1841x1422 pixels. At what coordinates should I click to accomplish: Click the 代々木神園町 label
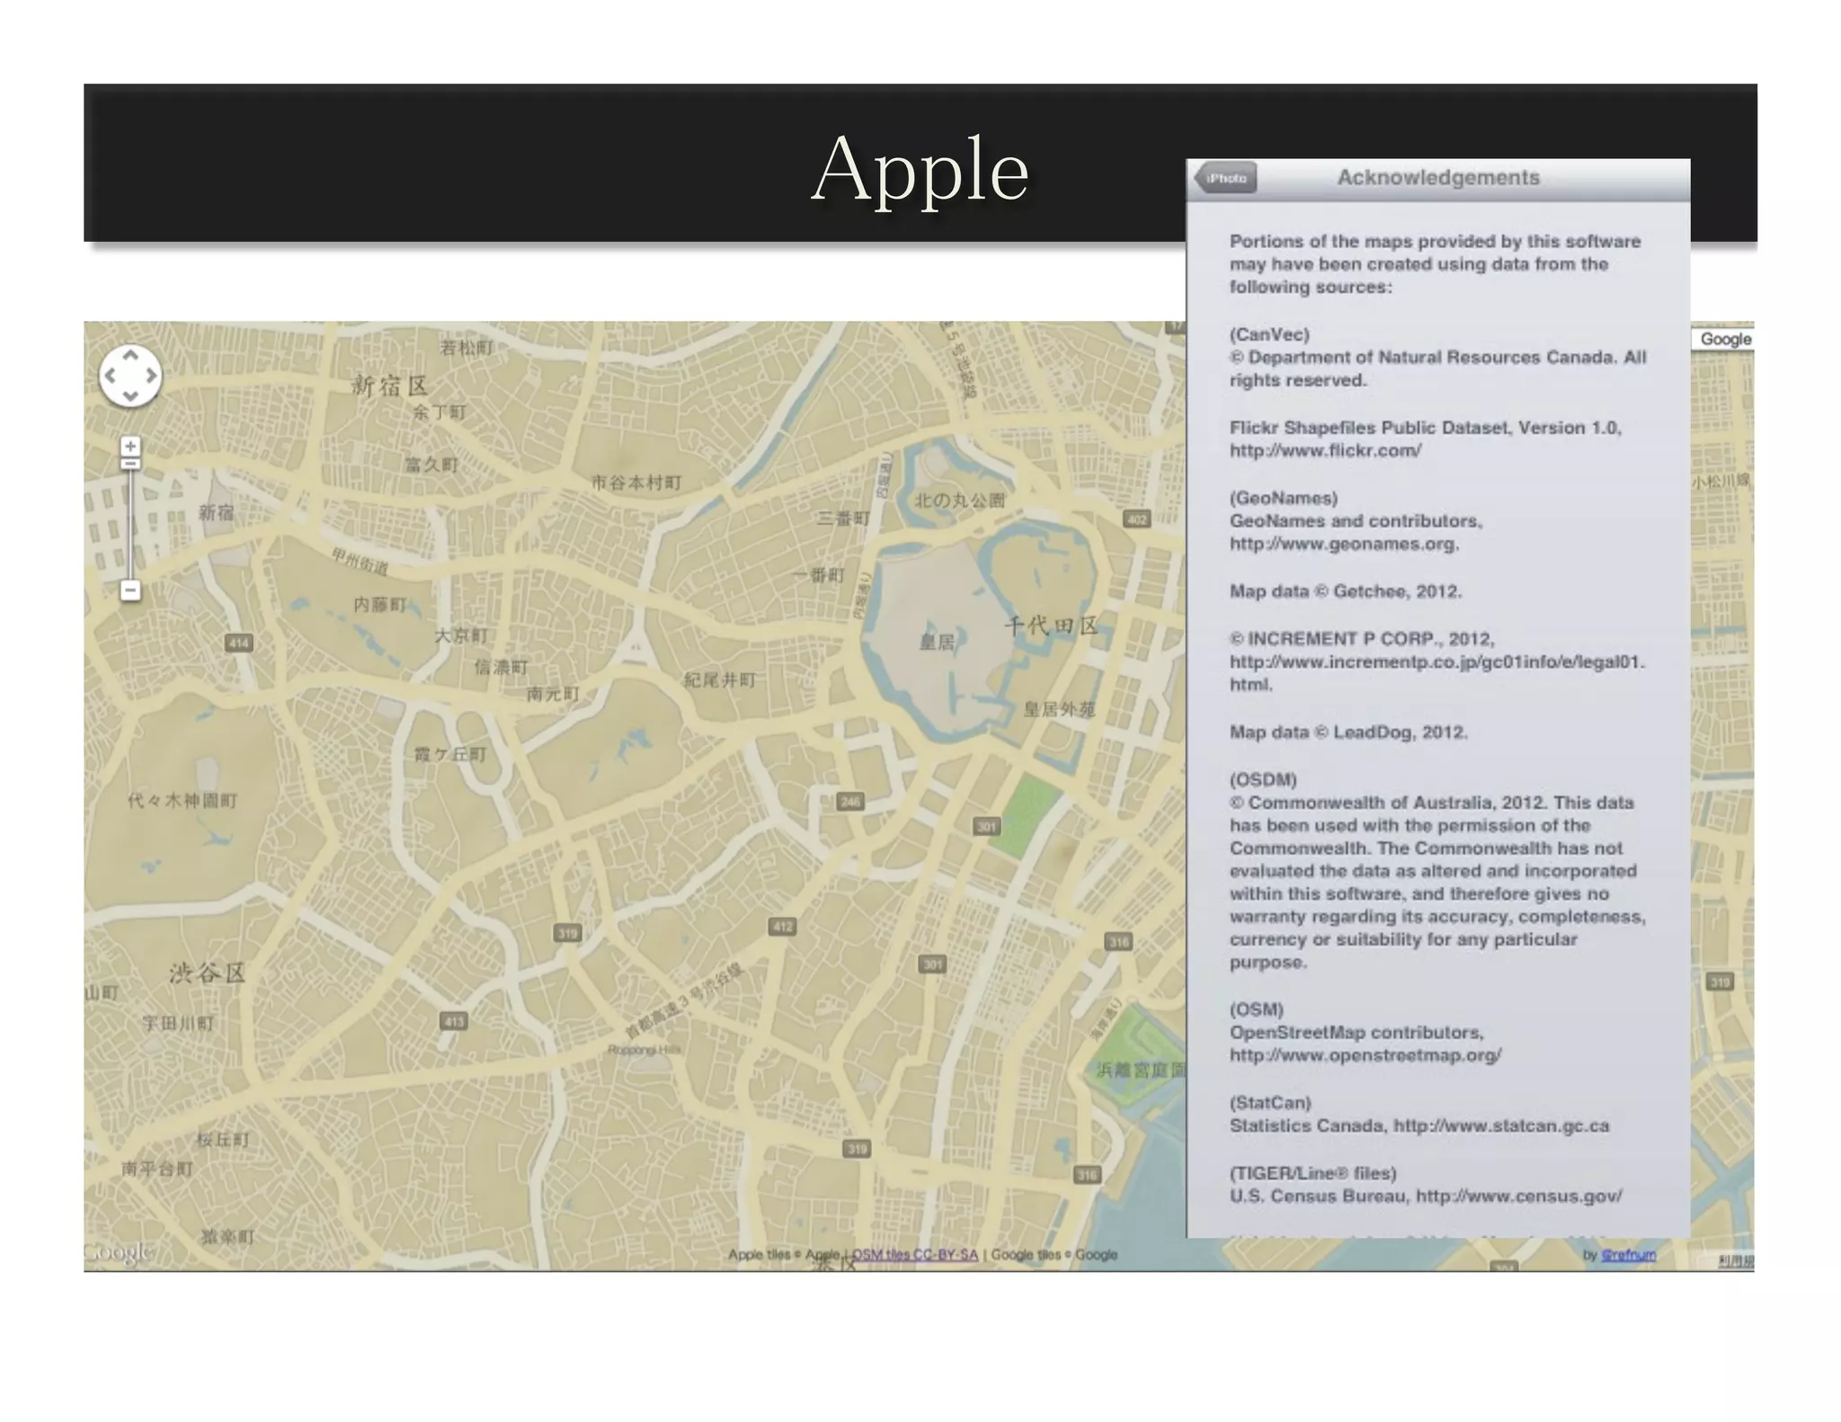(182, 800)
